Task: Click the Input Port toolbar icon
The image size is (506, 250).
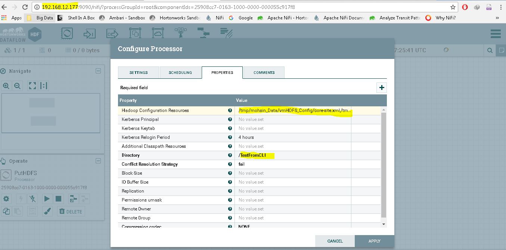Action: pyautogui.click(x=90, y=33)
